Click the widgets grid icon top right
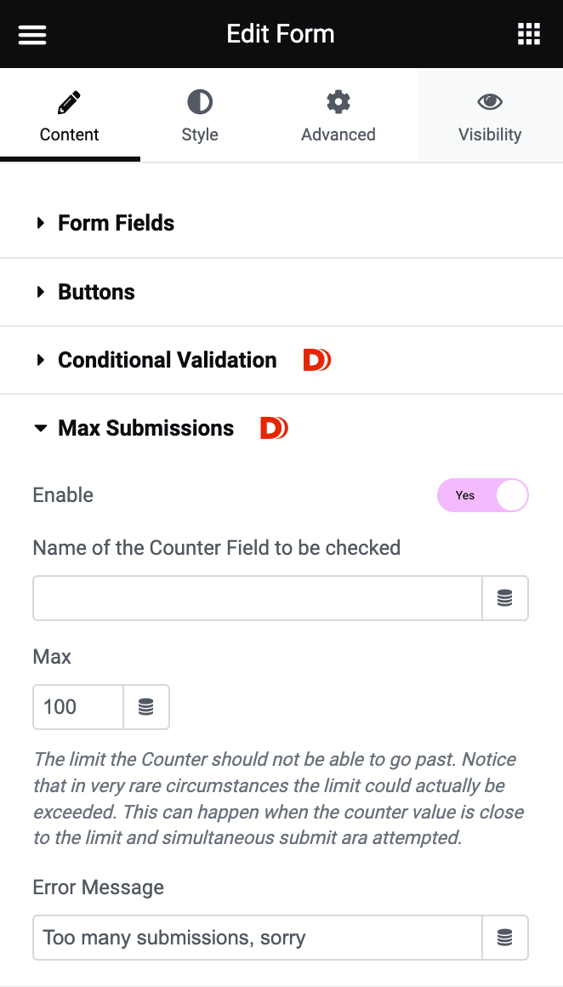The width and height of the screenshot is (563, 987). pos(529,34)
